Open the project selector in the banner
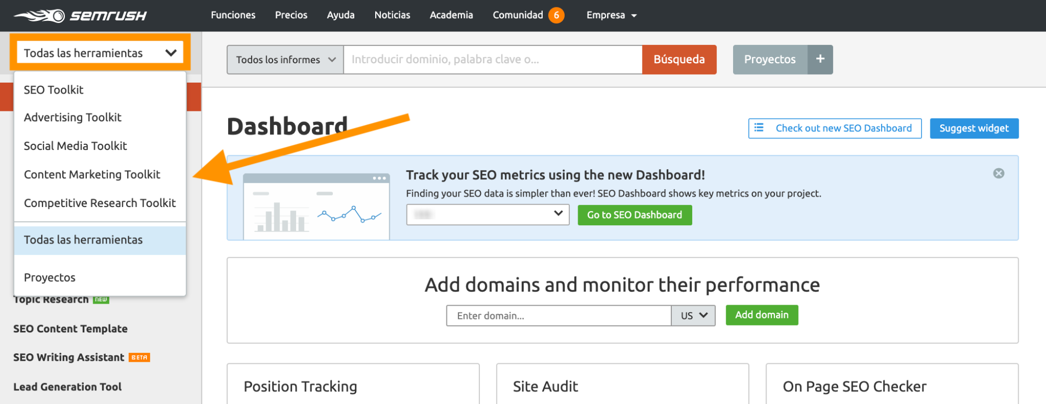This screenshot has height=404, width=1046. pos(488,214)
